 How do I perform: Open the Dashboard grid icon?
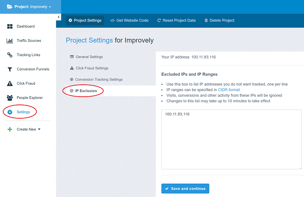(10, 26)
